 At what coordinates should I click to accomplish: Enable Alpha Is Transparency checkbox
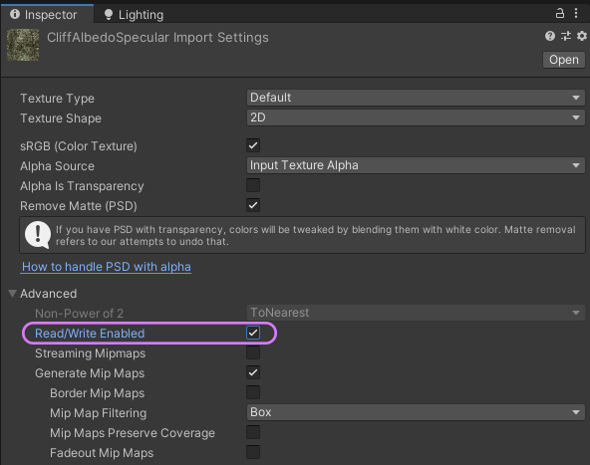point(253,185)
